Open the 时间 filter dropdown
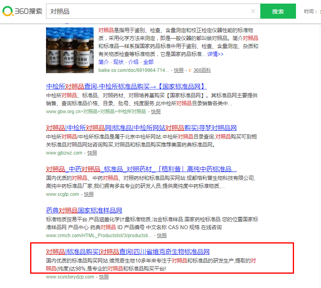This screenshot has width=321, height=288. pos(311,12)
